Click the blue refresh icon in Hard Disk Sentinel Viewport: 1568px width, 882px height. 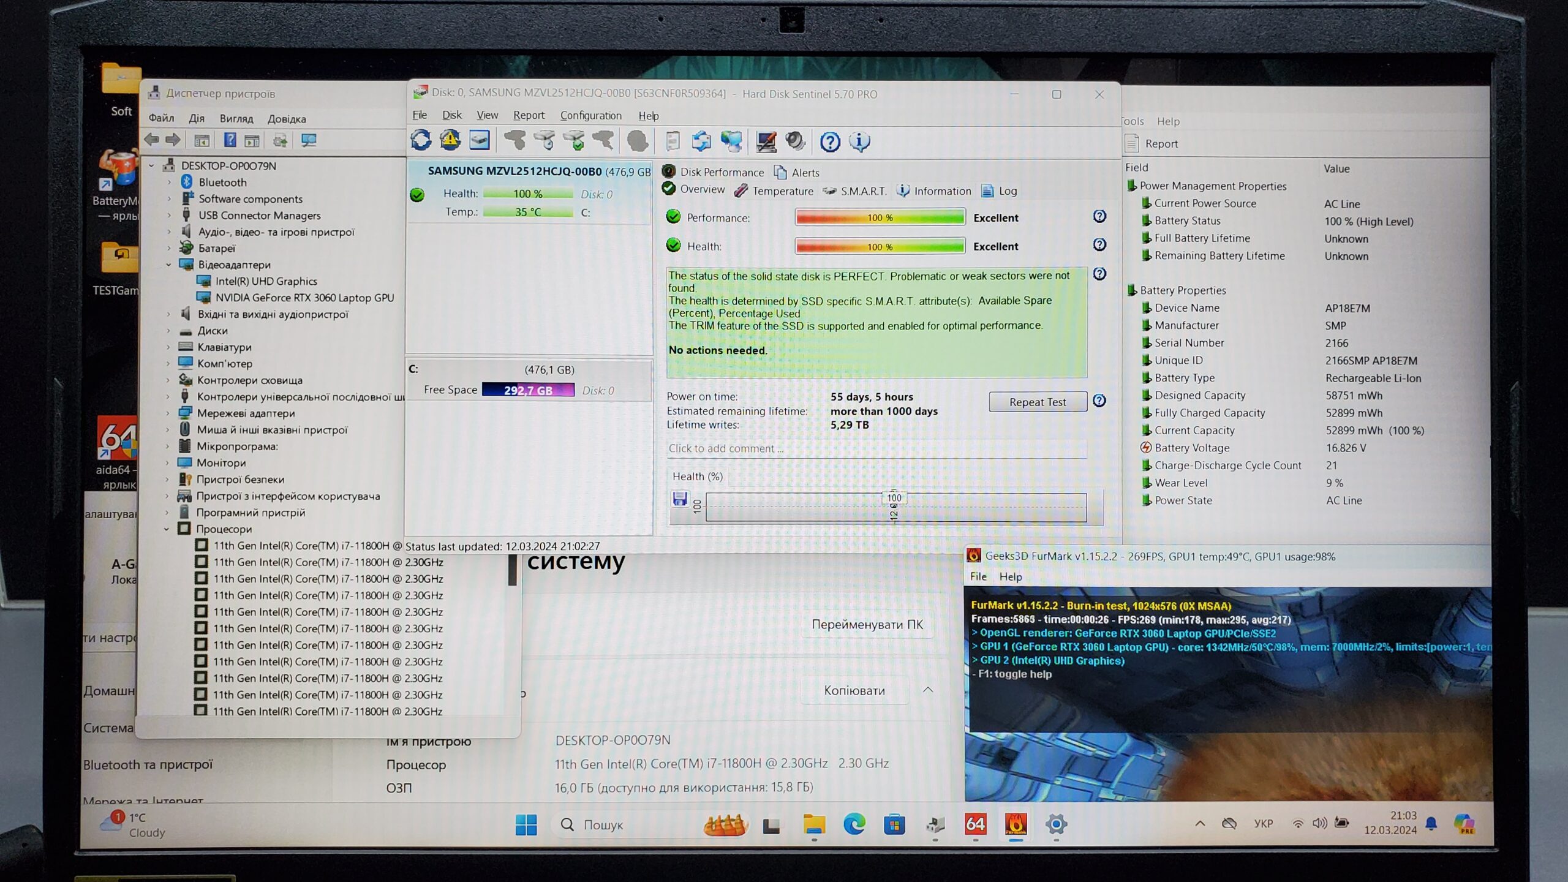(421, 140)
